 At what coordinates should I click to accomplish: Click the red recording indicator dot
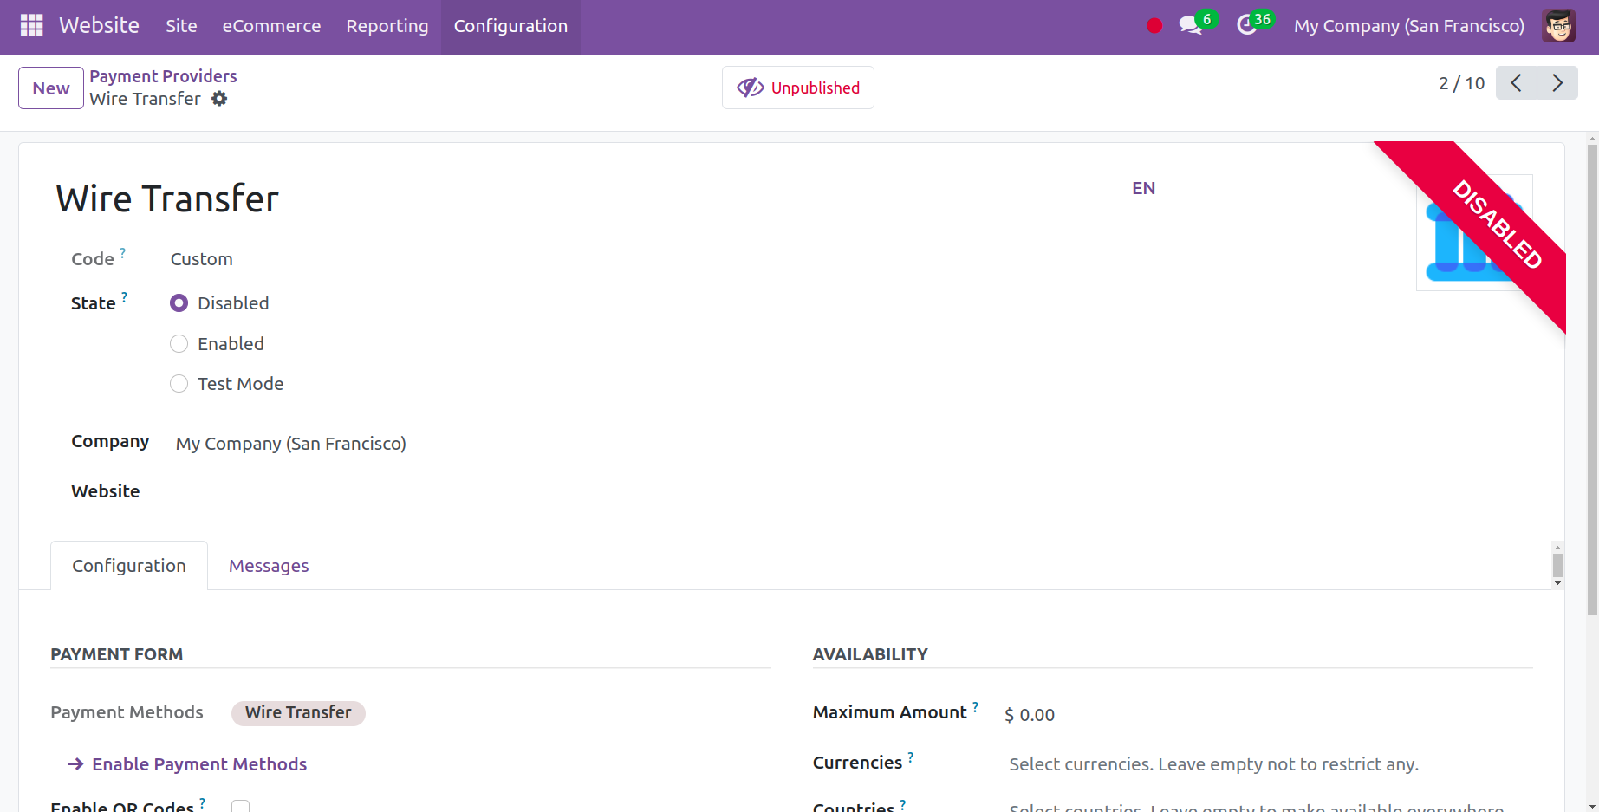pos(1154,26)
